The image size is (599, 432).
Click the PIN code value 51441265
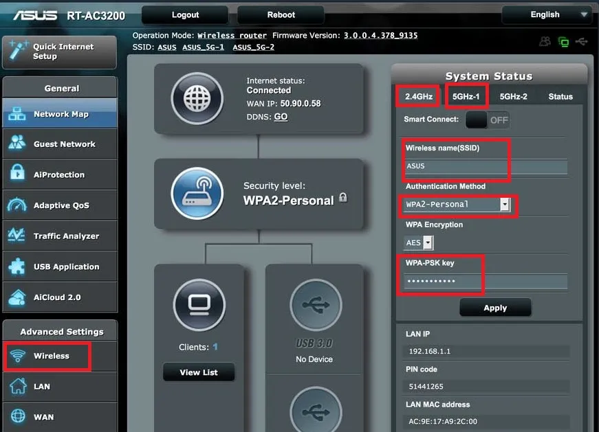tap(426, 386)
